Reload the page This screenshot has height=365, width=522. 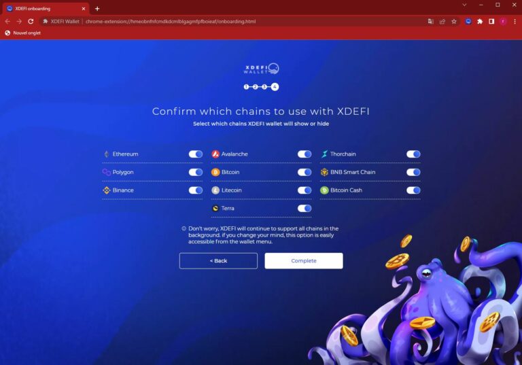31,21
